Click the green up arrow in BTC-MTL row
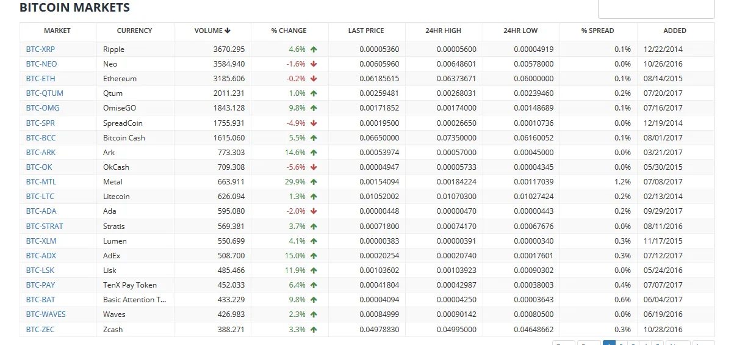 point(314,182)
